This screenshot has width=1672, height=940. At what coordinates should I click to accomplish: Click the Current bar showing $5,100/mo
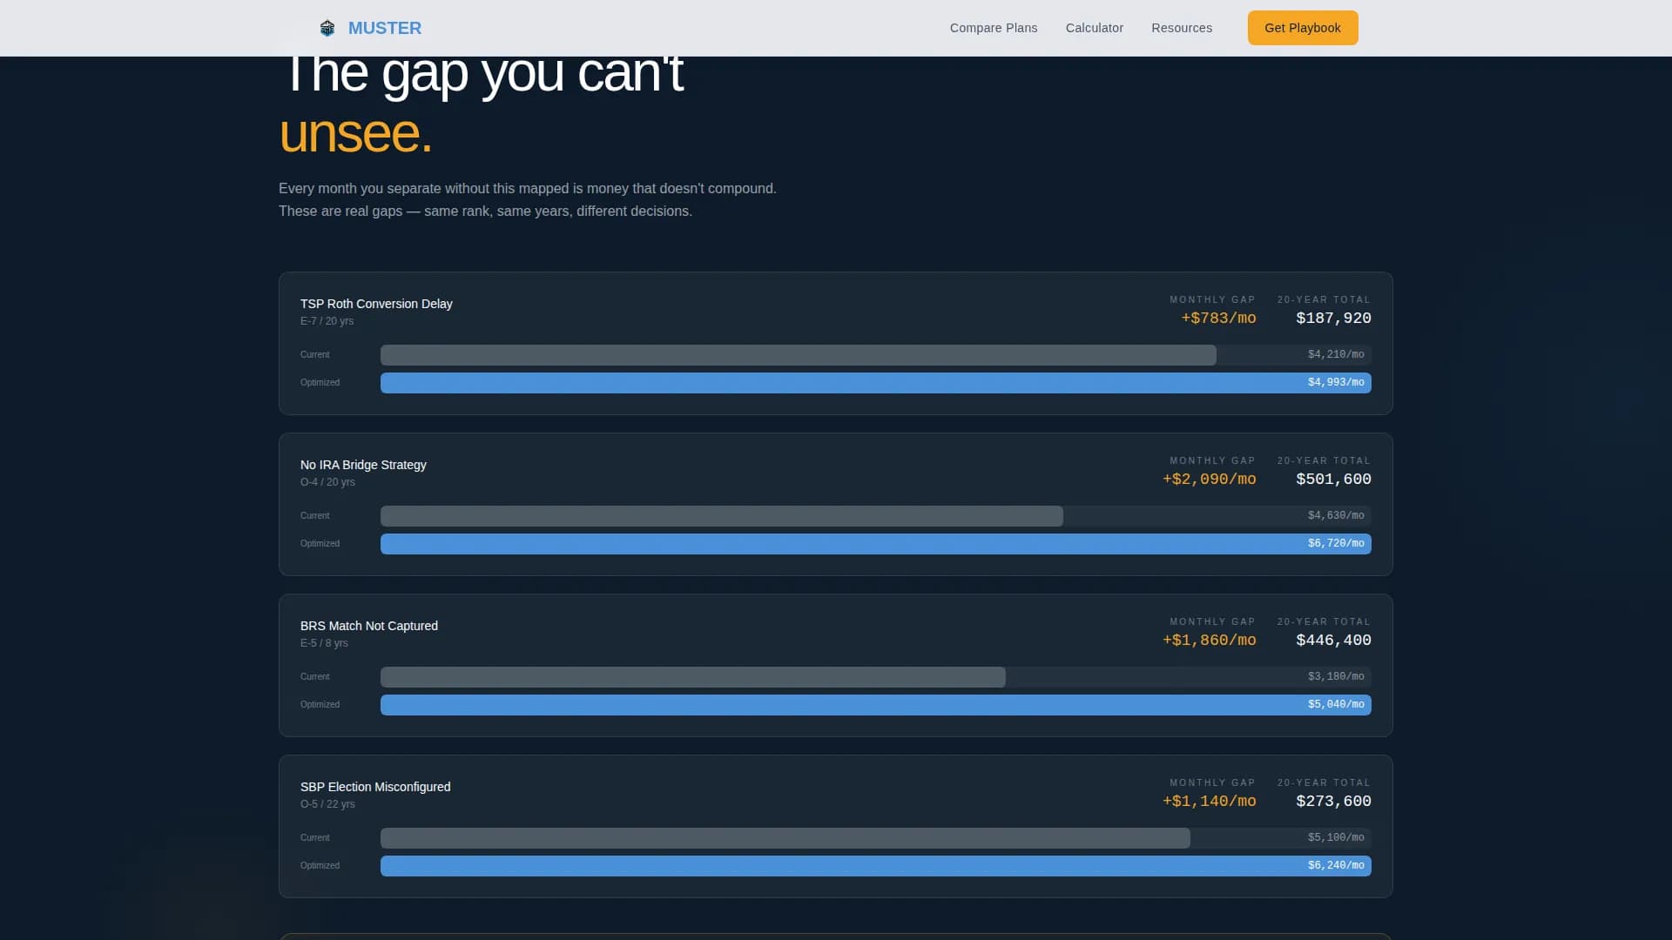pos(876,838)
